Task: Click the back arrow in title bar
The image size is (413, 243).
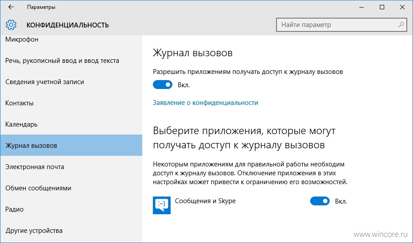Action: 11,7
